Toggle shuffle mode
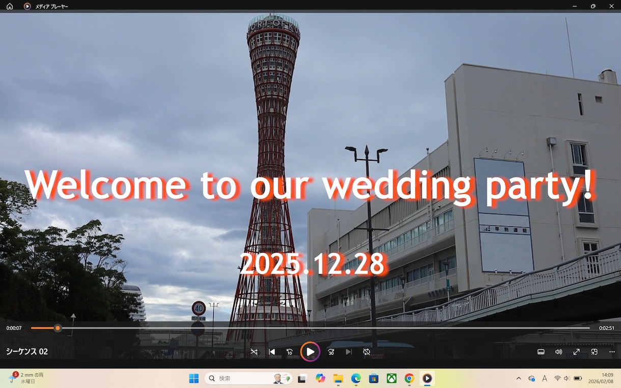Viewport: 621px width, 388px height. 254,352
